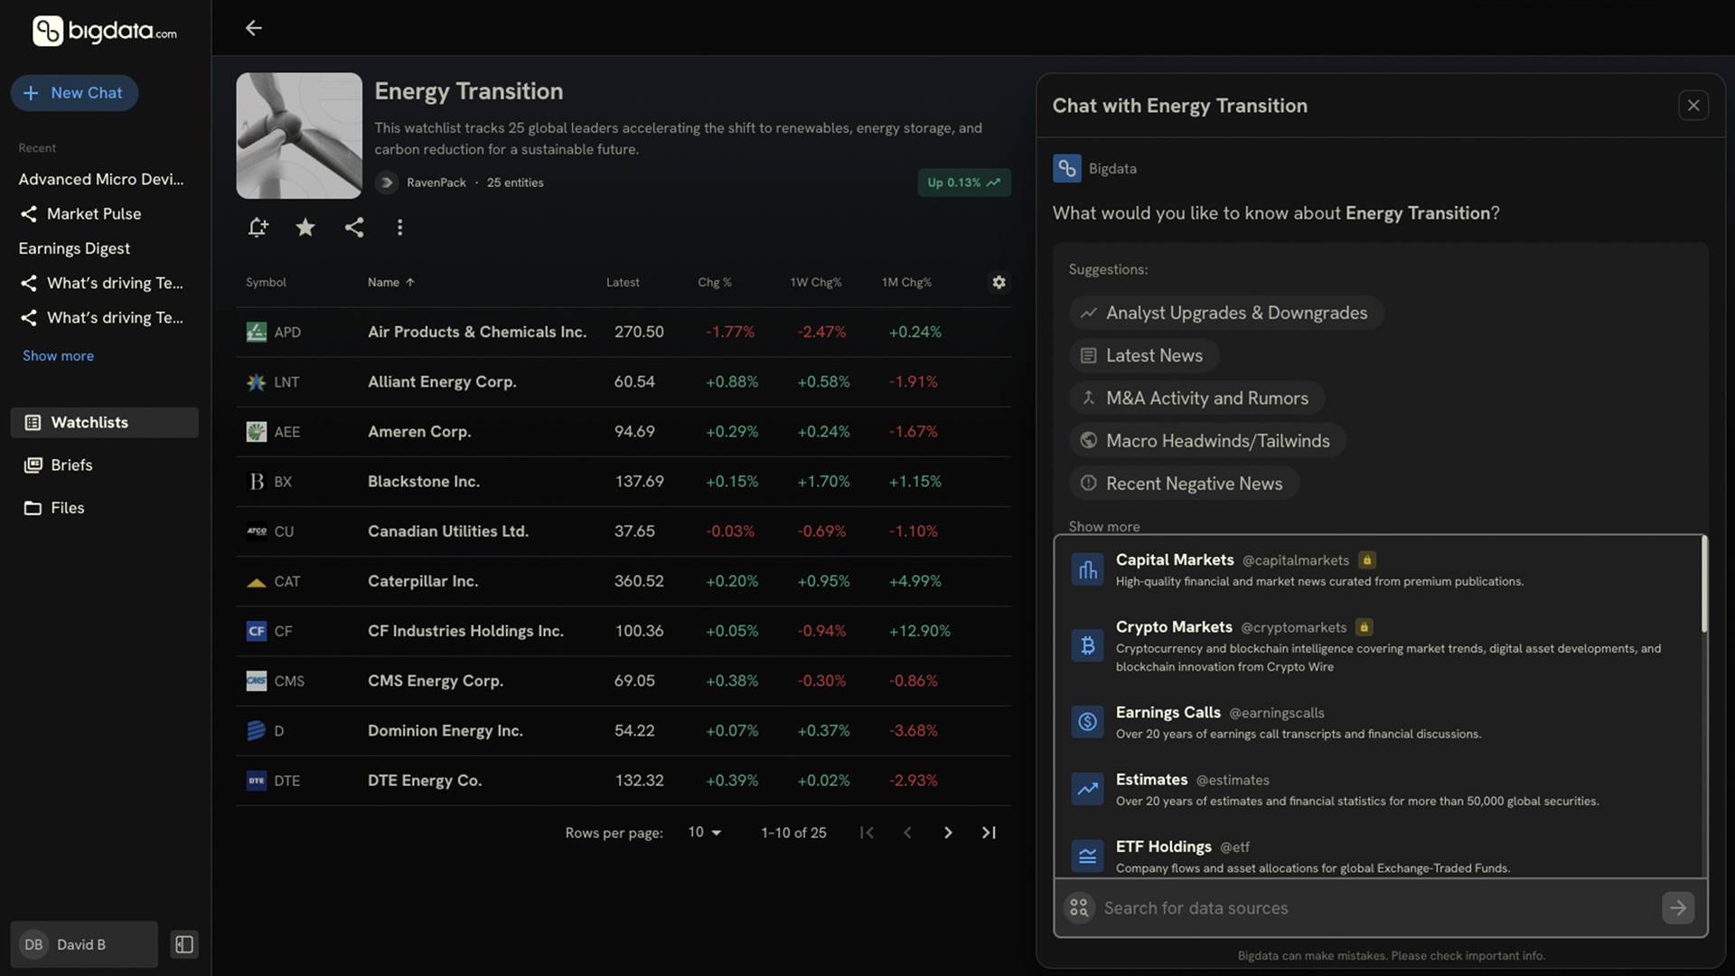Sort the table by Name column
The height and width of the screenshot is (976, 1735).
(x=390, y=282)
